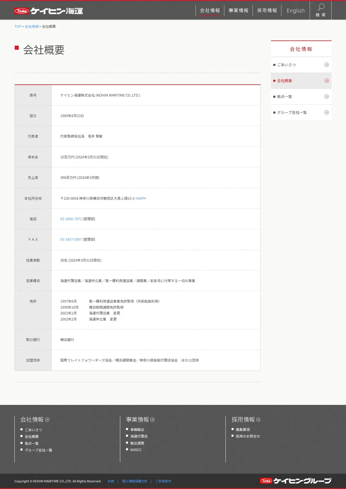Click the copyright notice text
Image resolution: width=346 pixels, height=489 pixels.
[58, 481]
